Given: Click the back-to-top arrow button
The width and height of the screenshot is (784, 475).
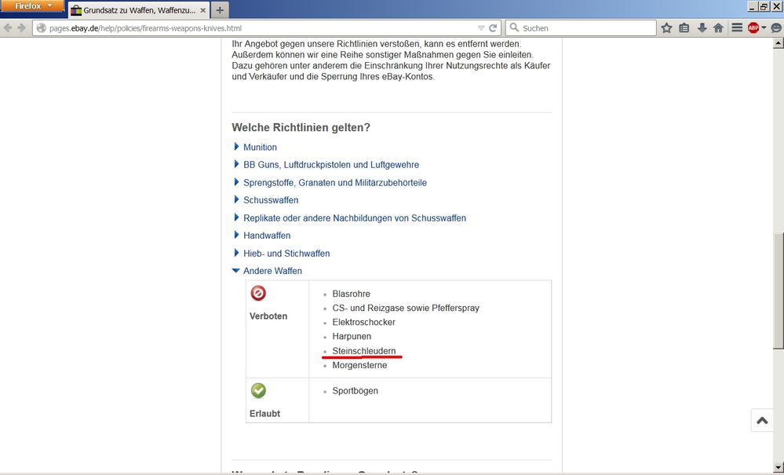Looking at the screenshot, I should [762, 421].
